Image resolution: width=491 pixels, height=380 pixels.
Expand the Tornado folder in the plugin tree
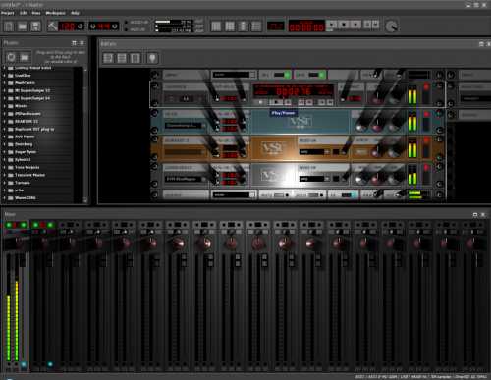click(x=4, y=183)
